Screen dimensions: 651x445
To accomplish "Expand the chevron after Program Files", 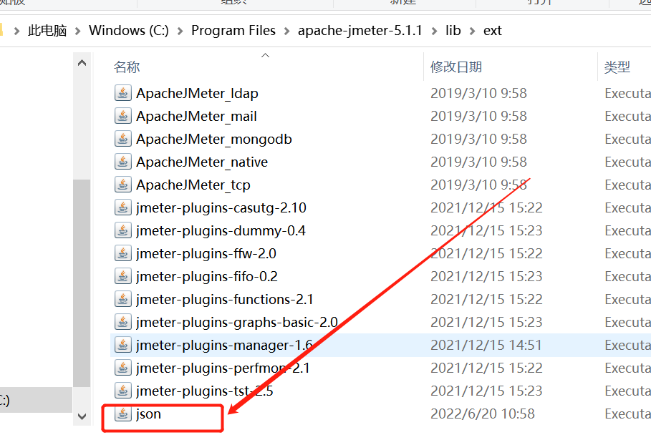I will [286, 31].
